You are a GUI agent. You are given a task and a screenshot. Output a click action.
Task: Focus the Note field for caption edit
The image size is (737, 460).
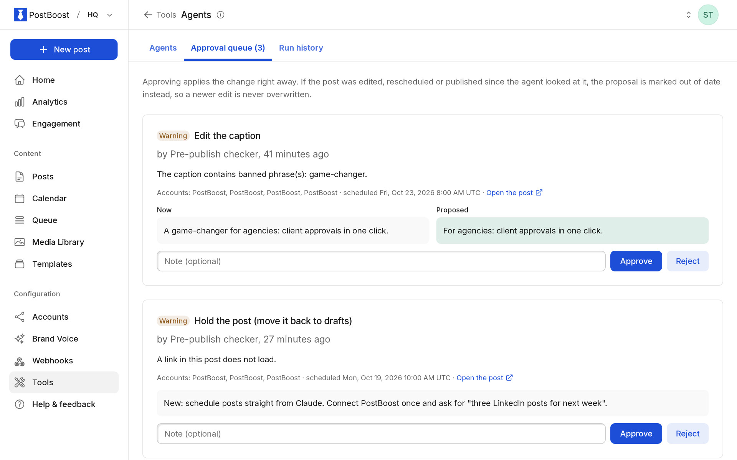pos(381,261)
